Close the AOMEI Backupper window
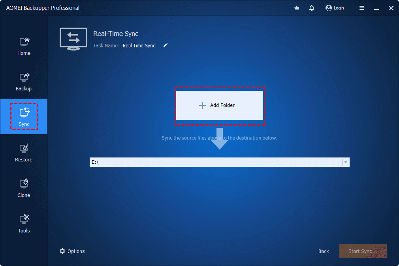Image resolution: width=399 pixels, height=266 pixels. (x=391, y=8)
